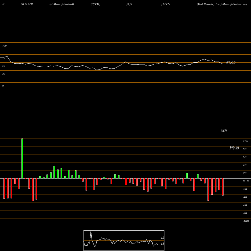
Task: Click the MTN ticker symbol in header
Action: (x=166, y=4)
